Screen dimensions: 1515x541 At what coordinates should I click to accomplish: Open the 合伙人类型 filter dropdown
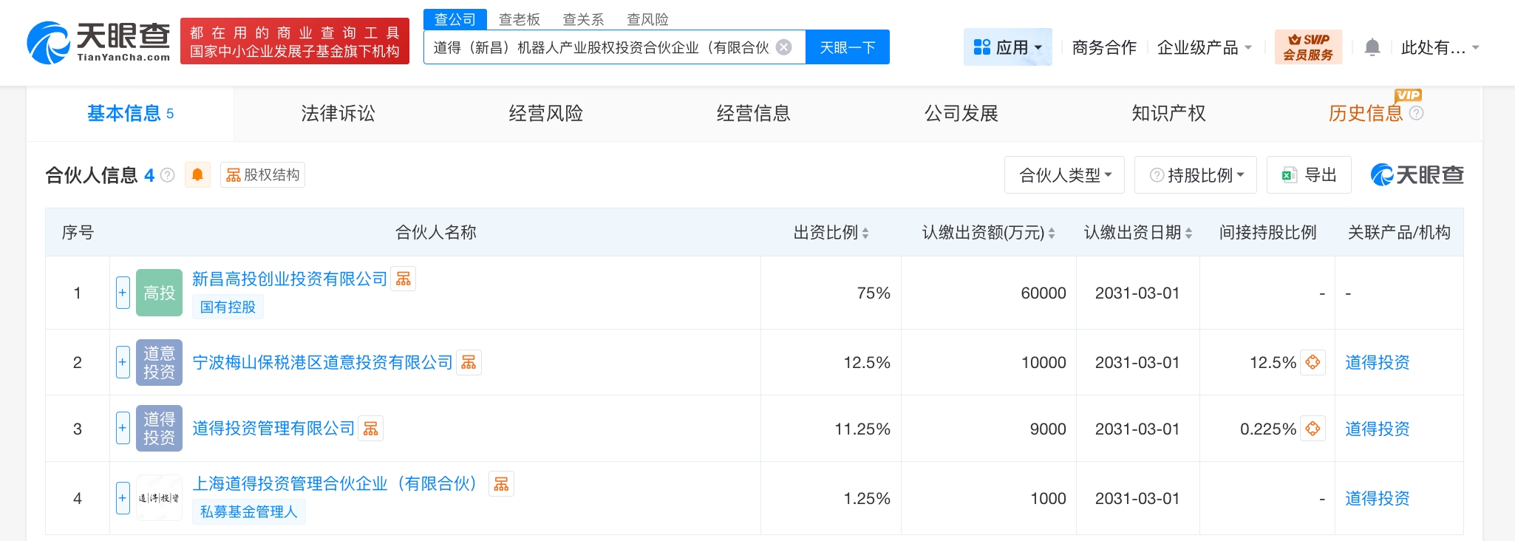tap(1064, 175)
